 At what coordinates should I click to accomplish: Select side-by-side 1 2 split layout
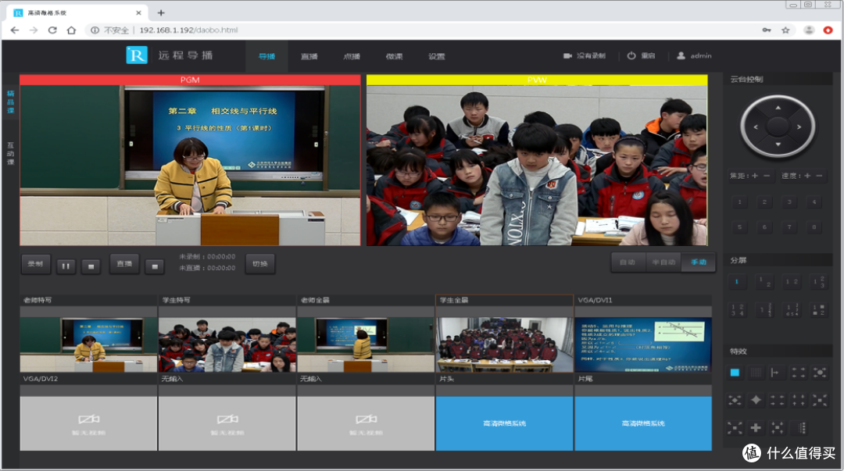[x=791, y=281]
